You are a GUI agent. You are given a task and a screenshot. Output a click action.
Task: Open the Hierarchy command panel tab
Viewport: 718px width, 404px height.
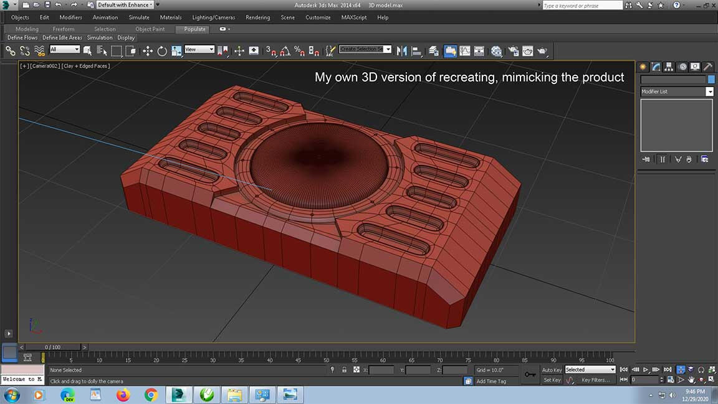pos(669,67)
